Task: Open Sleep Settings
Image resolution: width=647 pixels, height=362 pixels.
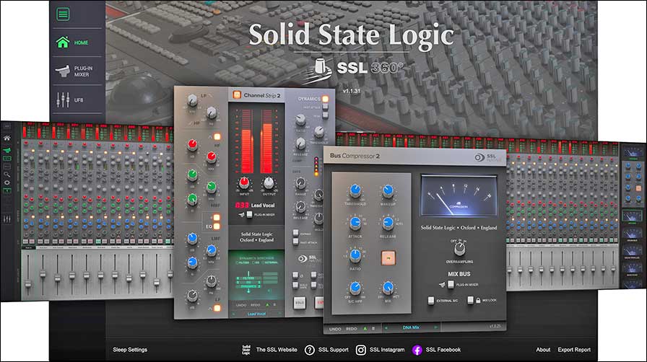Action: click(x=130, y=350)
